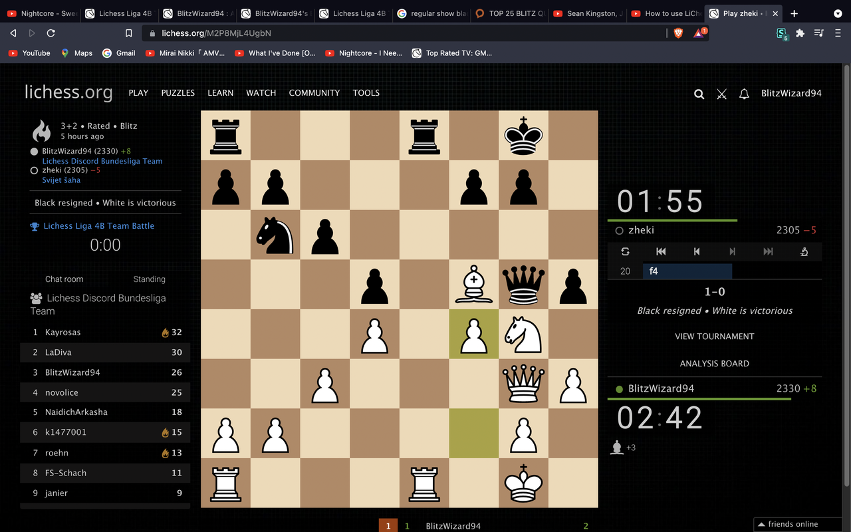Close the Play zheki tab

775,13
